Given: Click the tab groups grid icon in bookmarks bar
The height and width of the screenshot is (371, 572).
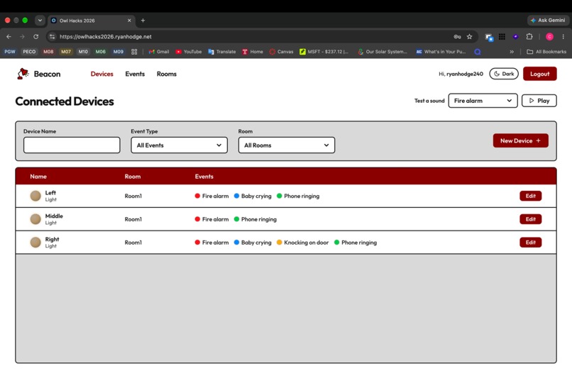Looking at the screenshot, I should 134,52.
